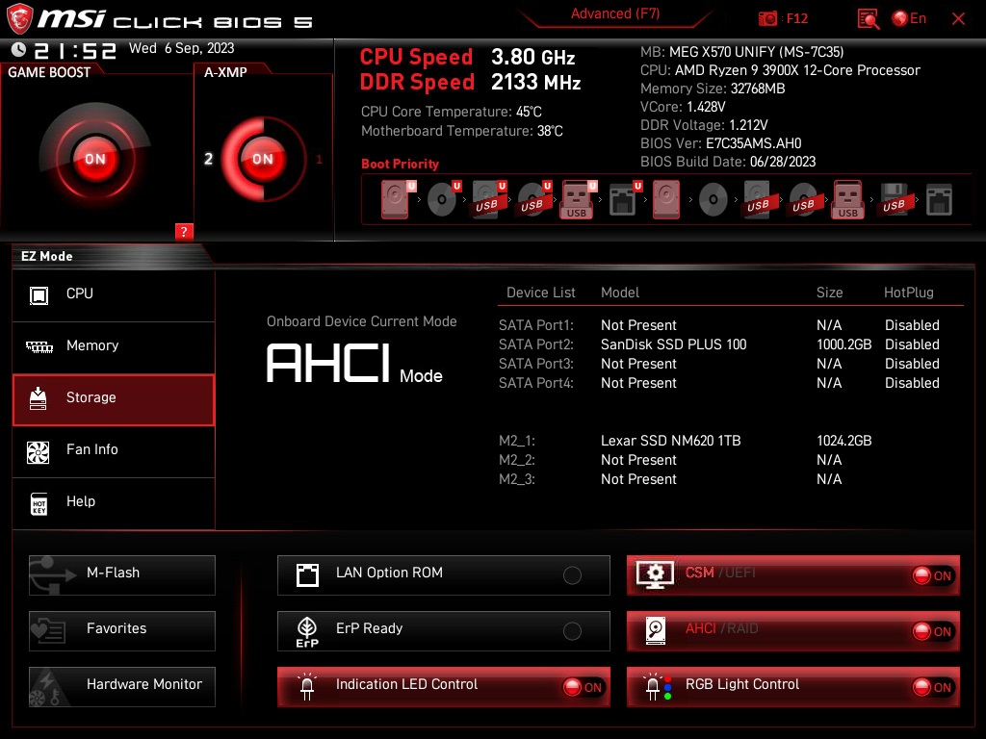
Task: Open Hardware Monitor
Action: tap(122, 687)
